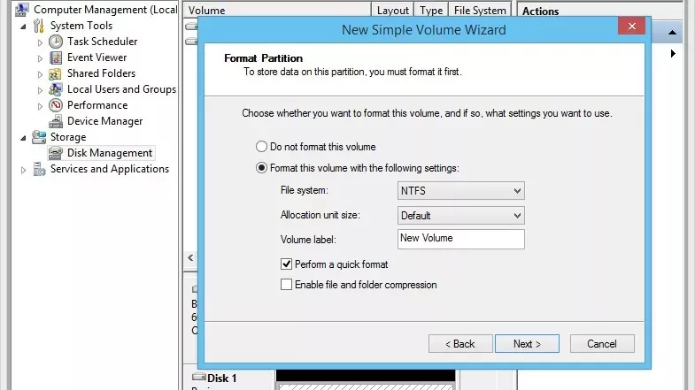Uncheck Perform a quick format
Screen dimensions: 695x390
click(286, 264)
